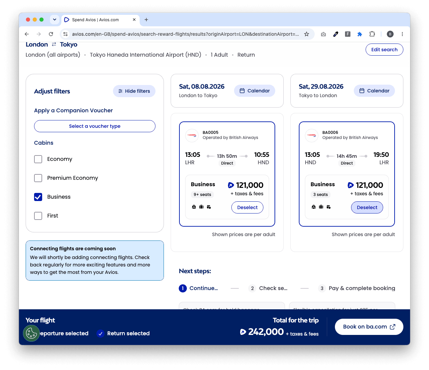Select step 3 Pay & complete booking
The image size is (429, 370).
[x=356, y=288]
